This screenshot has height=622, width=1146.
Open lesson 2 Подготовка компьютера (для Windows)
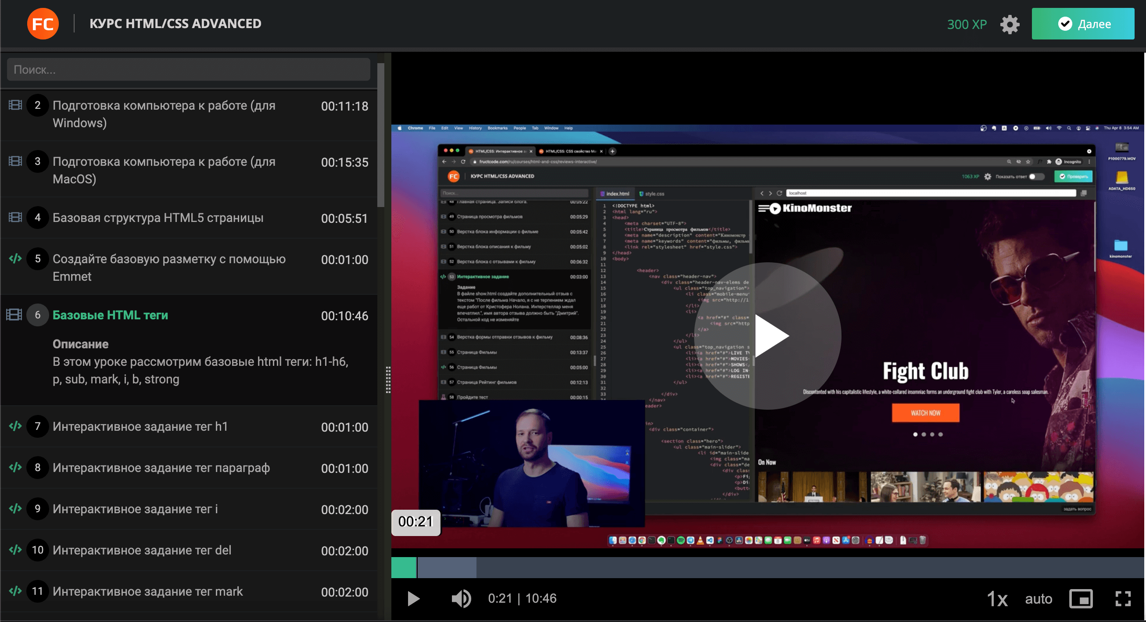pyautogui.click(x=189, y=114)
